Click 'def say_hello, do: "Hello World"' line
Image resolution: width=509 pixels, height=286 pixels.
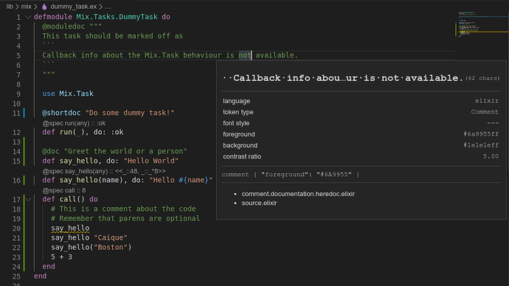coord(111,161)
